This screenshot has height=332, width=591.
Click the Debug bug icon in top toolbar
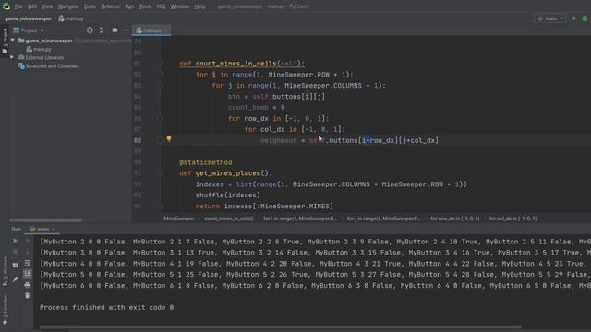tap(585, 18)
